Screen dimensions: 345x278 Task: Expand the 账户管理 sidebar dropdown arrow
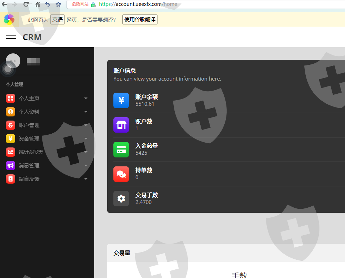(86, 125)
